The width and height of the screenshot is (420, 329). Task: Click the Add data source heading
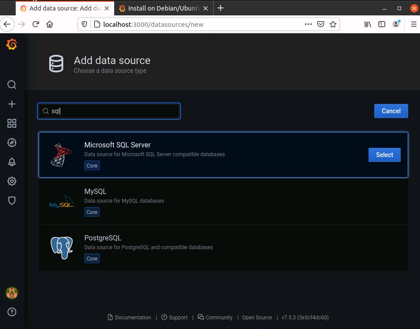coord(112,61)
